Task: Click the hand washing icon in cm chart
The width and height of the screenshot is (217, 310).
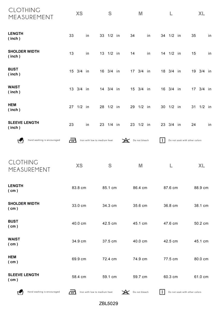Action: pos(20,292)
